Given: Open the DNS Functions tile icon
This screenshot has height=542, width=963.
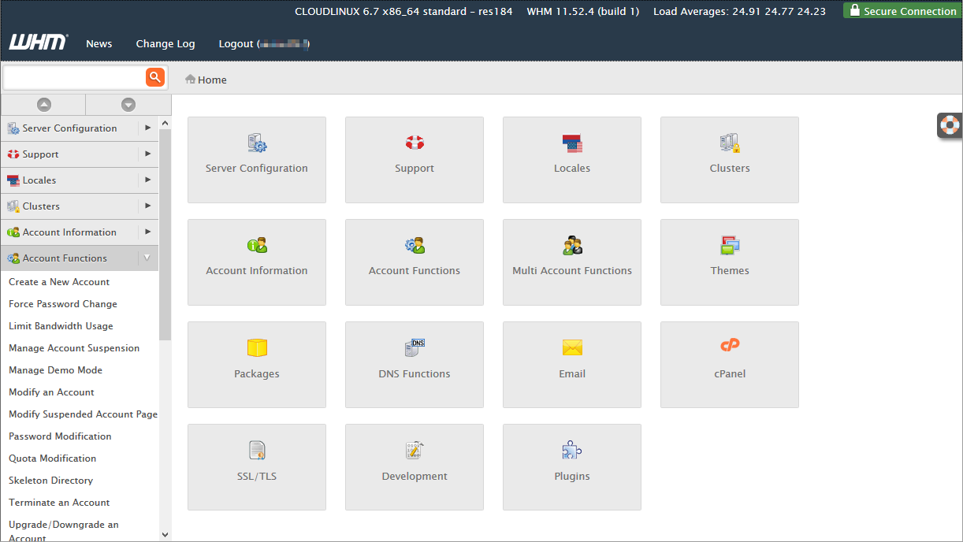Looking at the screenshot, I should tap(415, 348).
